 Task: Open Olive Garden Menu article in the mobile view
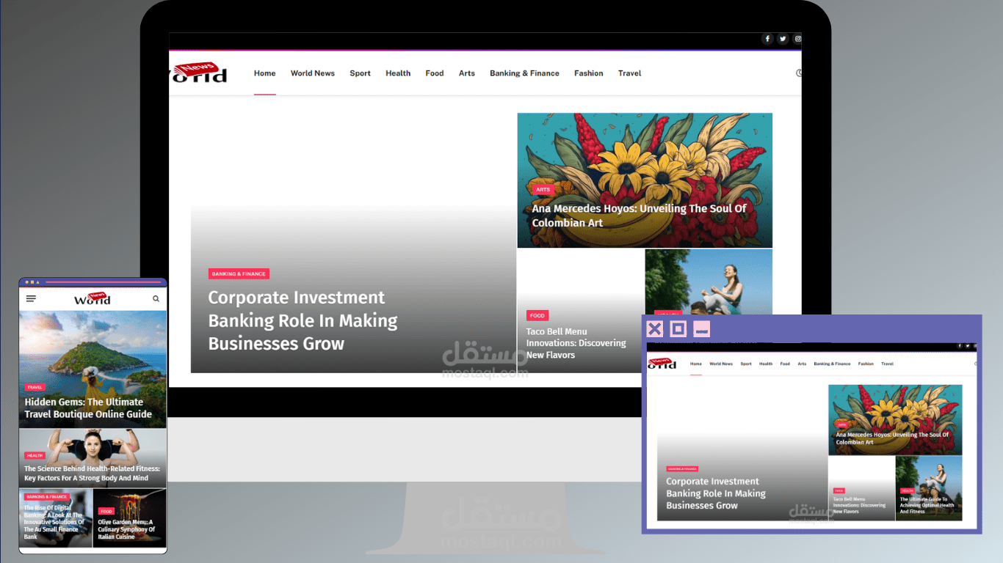[126, 529]
